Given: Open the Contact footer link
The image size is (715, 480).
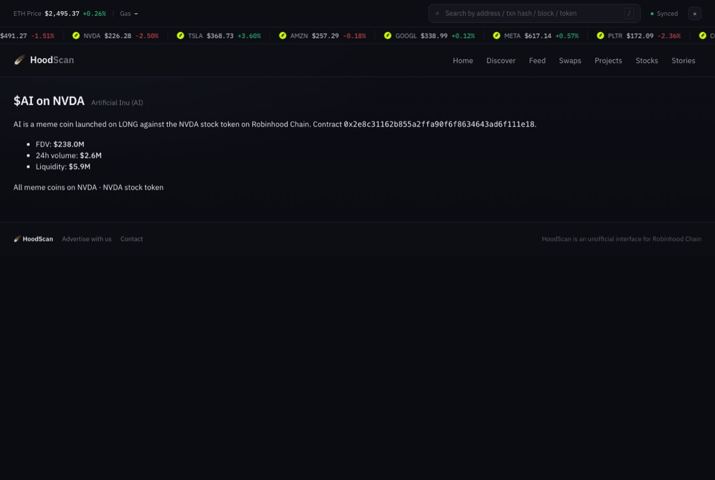Looking at the screenshot, I should tap(131, 239).
